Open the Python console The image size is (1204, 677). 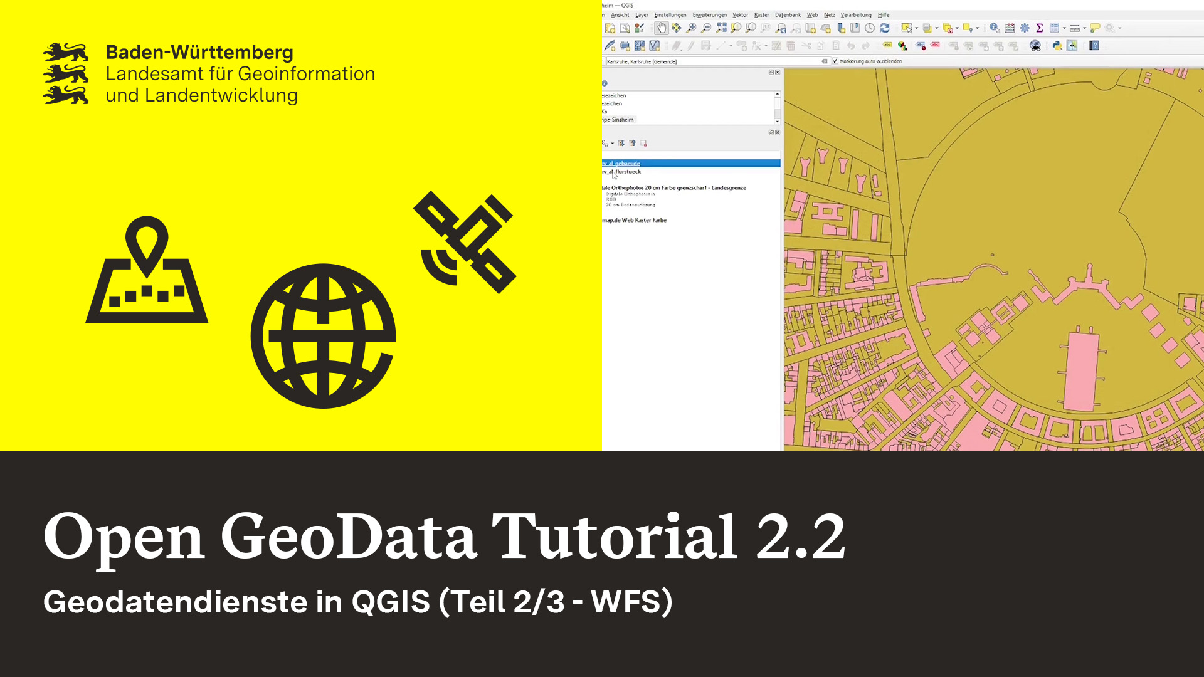click(1058, 45)
